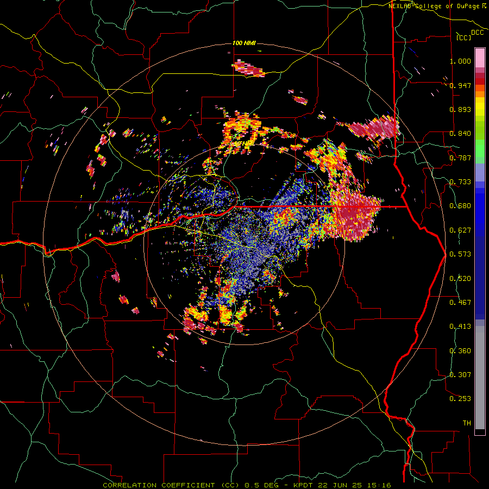Pick the light pink top segment of color bar
The height and width of the screenshot is (489, 489).
point(480,58)
